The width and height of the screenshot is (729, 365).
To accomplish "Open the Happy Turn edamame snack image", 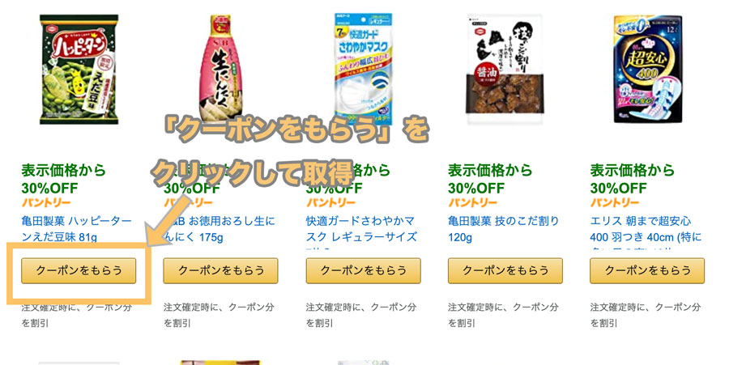I will point(79,69).
